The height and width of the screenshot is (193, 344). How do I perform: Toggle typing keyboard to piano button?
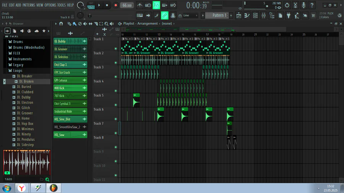140,15
